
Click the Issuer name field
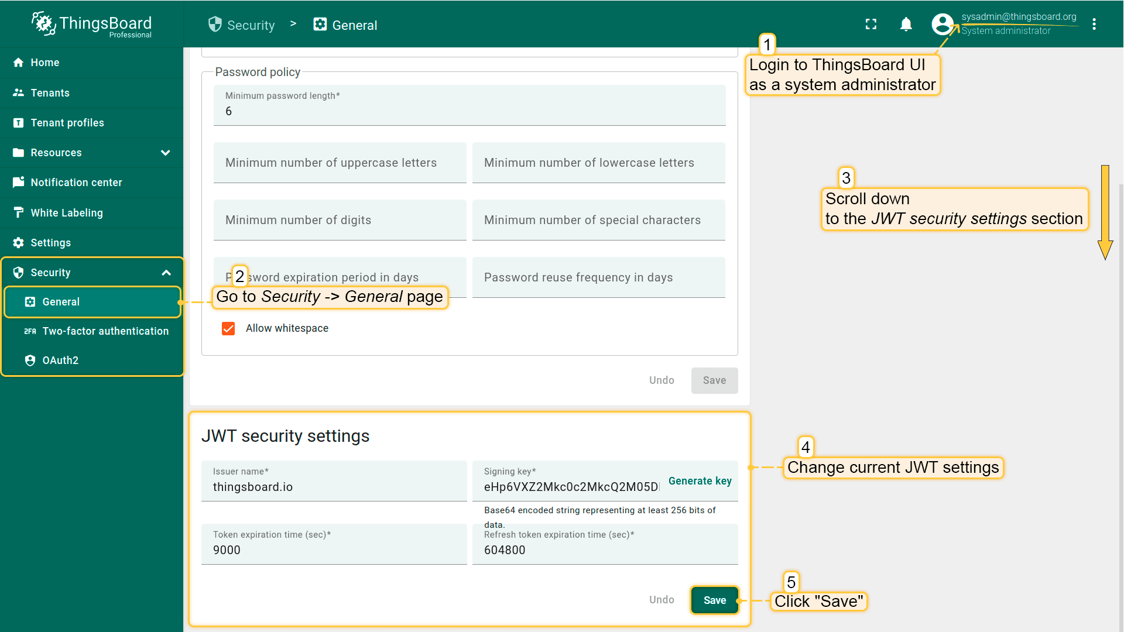click(x=334, y=486)
